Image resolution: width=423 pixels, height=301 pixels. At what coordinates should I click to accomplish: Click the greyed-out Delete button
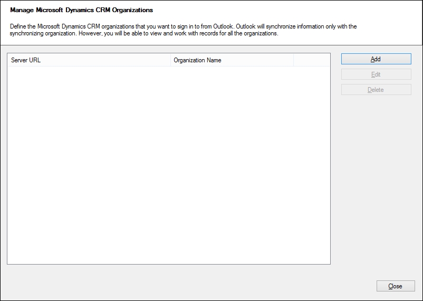pyautogui.click(x=376, y=90)
